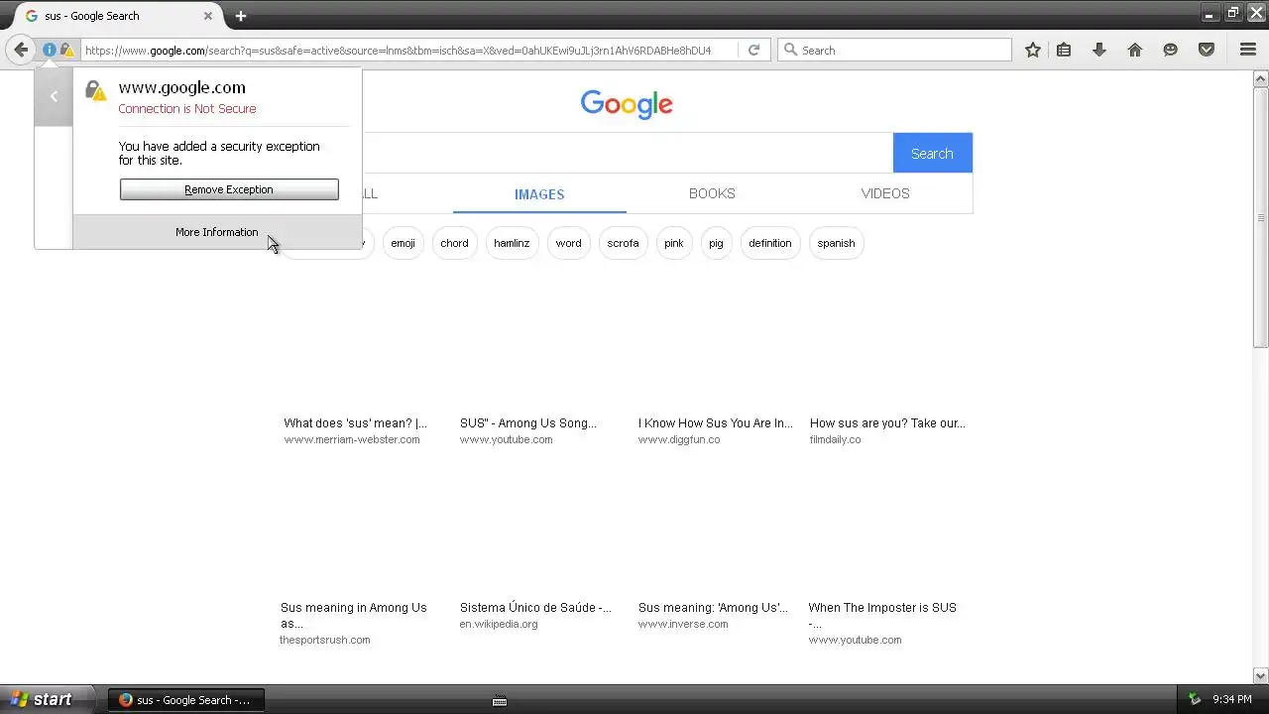Open the hamburger menu
Viewport: 1269px width, 714px height.
[1248, 50]
